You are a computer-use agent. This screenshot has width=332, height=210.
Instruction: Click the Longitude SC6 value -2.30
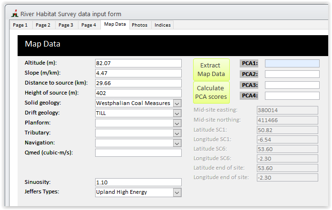click(287, 159)
